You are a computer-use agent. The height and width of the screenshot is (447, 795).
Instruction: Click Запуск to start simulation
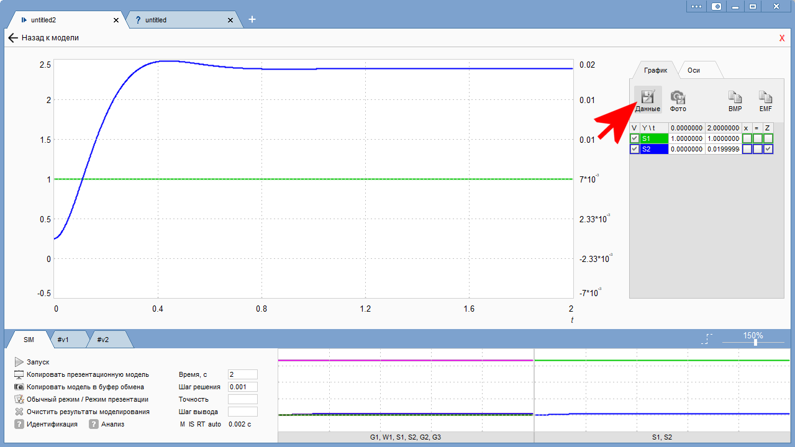[38, 362]
